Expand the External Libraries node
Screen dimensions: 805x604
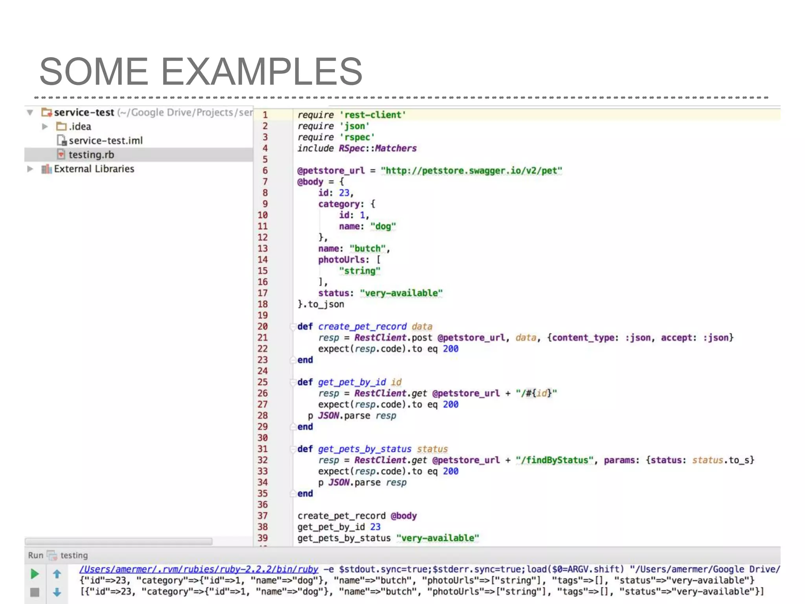click(30, 169)
